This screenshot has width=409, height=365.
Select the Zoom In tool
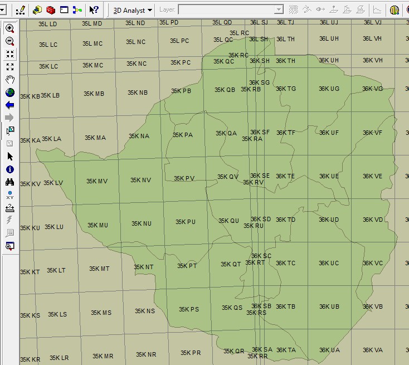(9, 28)
